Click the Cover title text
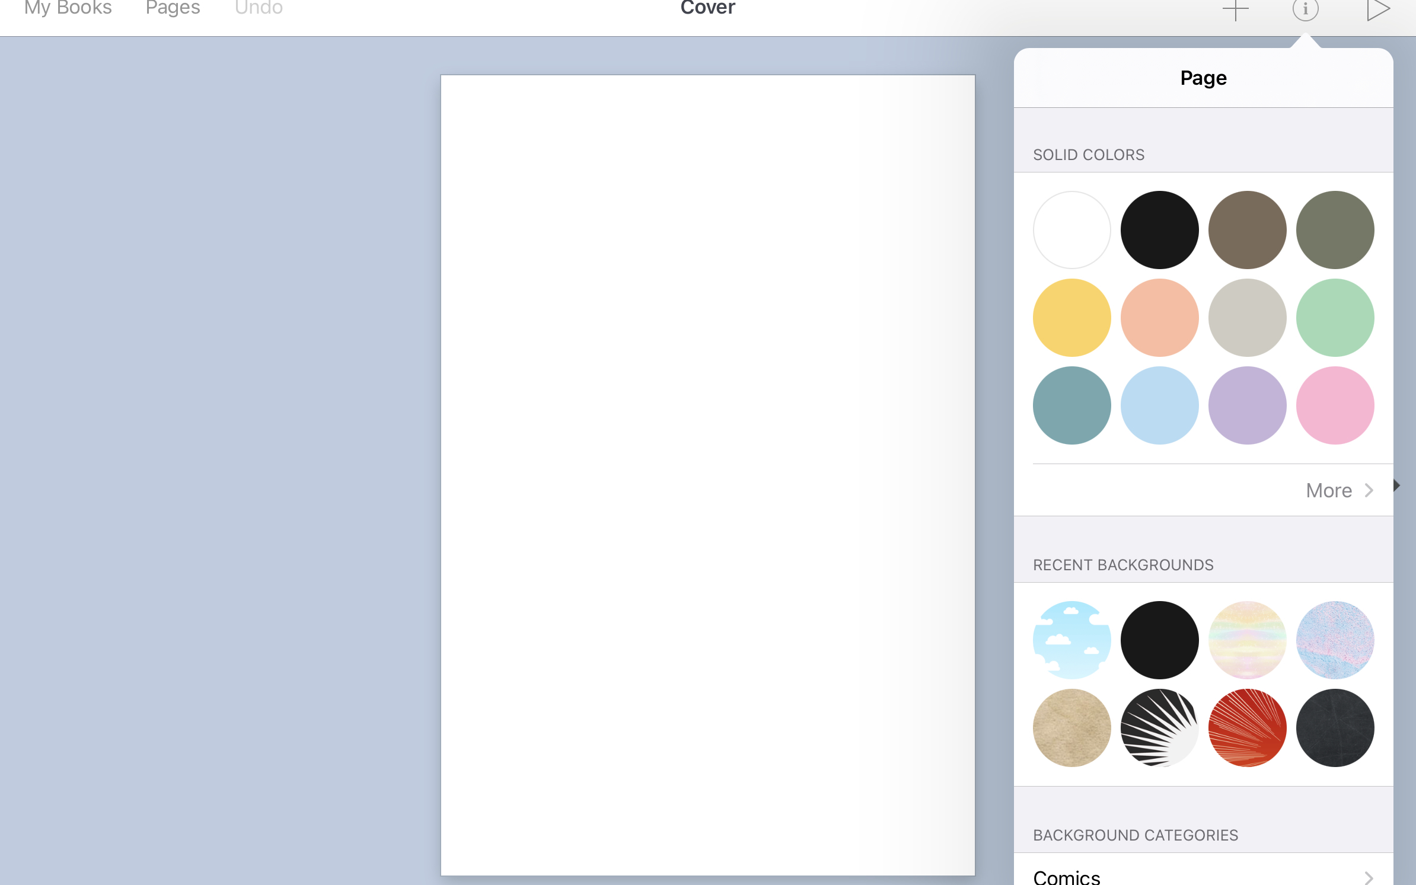The width and height of the screenshot is (1416, 885). (x=707, y=8)
